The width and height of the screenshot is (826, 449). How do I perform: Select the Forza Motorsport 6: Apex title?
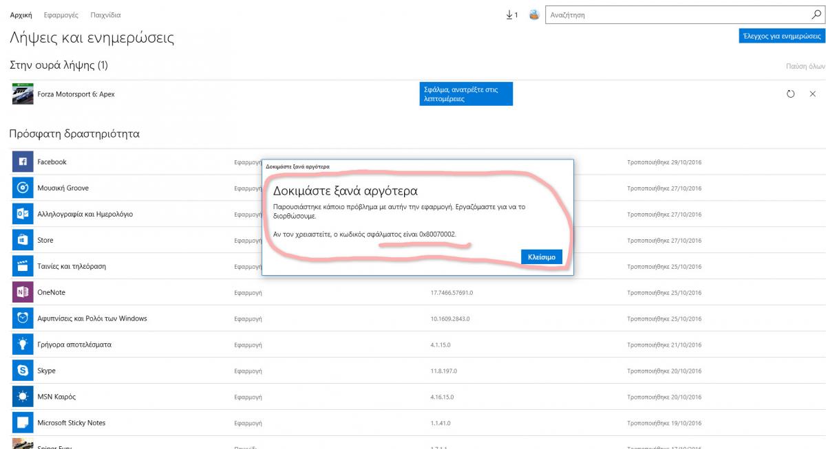(x=76, y=94)
